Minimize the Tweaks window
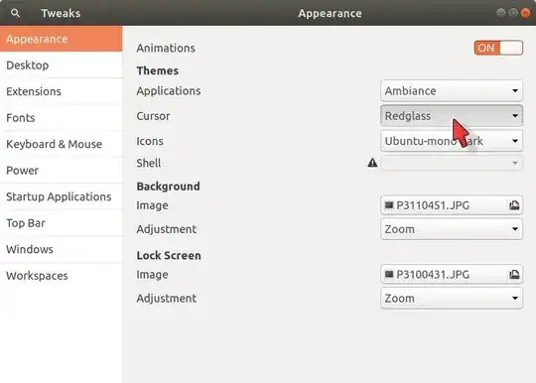536x383 pixels. pyautogui.click(x=501, y=13)
